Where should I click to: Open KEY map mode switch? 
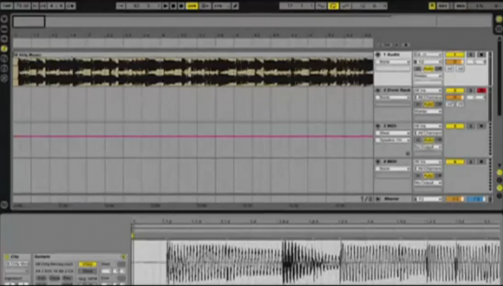pyautogui.click(x=443, y=6)
